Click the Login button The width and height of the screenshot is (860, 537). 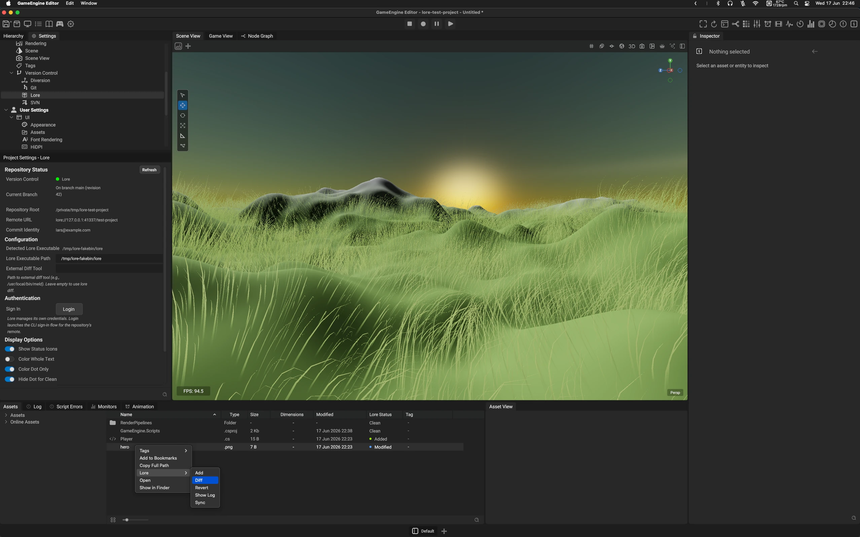[69, 309]
